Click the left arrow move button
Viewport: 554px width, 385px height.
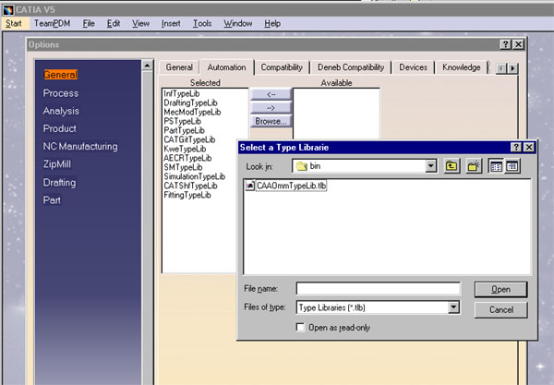[271, 94]
